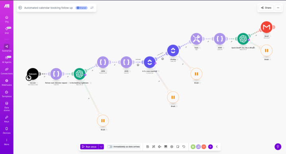Image resolution: width=286 pixels, height=154 pixels.
Task: Open Grid in the sidebar
Action: point(7,31)
